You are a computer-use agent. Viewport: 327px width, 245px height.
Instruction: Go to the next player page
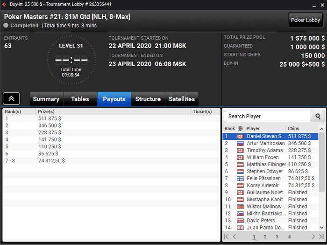pos(313,237)
